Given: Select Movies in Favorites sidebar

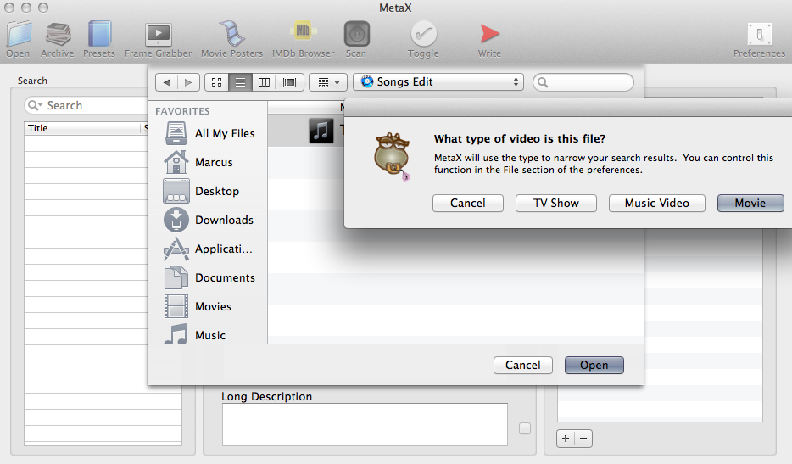Looking at the screenshot, I should click(x=198, y=306).
